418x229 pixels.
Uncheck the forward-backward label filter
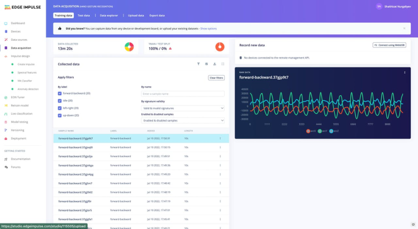point(60,94)
